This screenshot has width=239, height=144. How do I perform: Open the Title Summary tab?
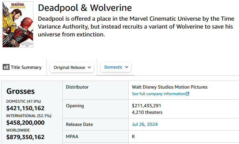pyautogui.click(x=22, y=67)
